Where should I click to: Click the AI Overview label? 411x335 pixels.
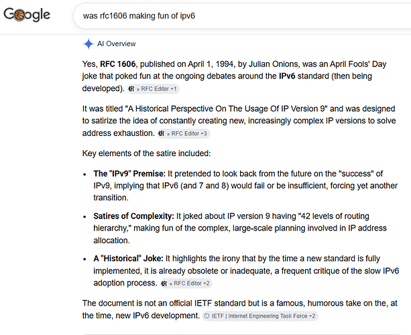click(x=117, y=44)
